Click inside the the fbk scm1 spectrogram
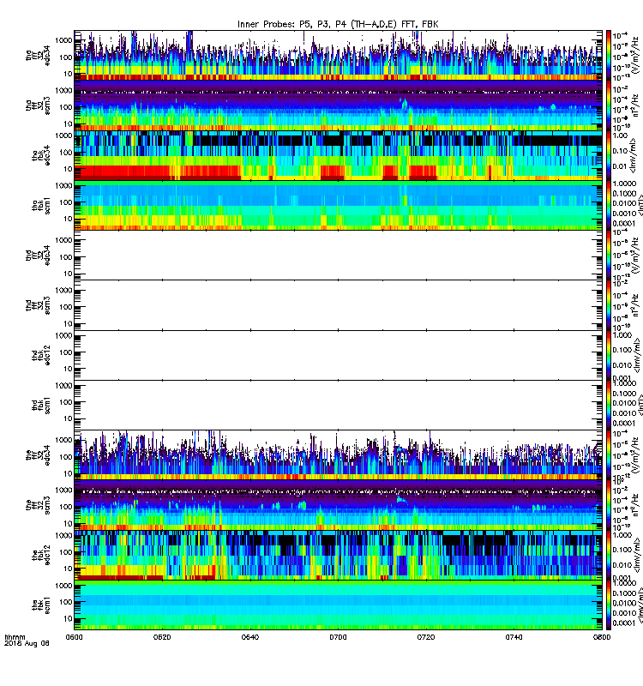Screen dimensions: 643x686 point(338,605)
